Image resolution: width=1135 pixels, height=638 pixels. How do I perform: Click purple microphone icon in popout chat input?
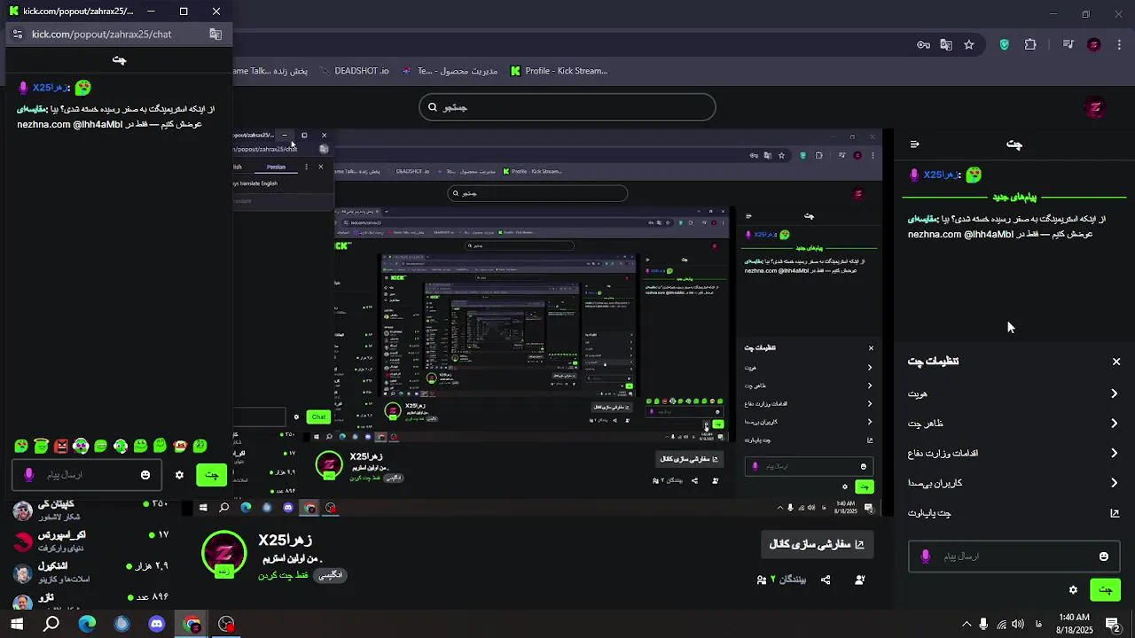coord(29,475)
